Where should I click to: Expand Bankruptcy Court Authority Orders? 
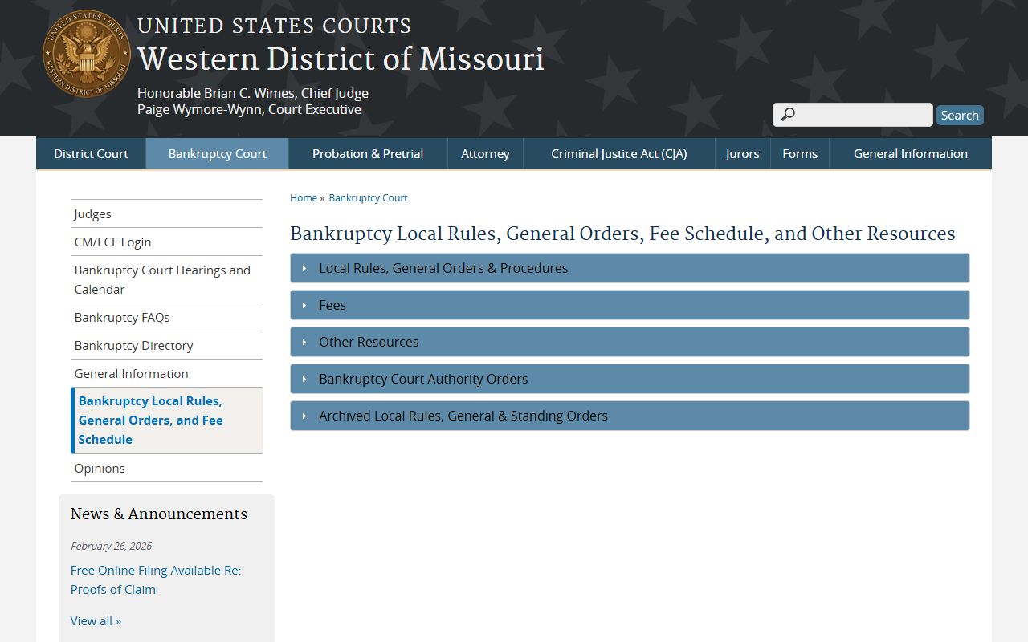coord(630,379)
